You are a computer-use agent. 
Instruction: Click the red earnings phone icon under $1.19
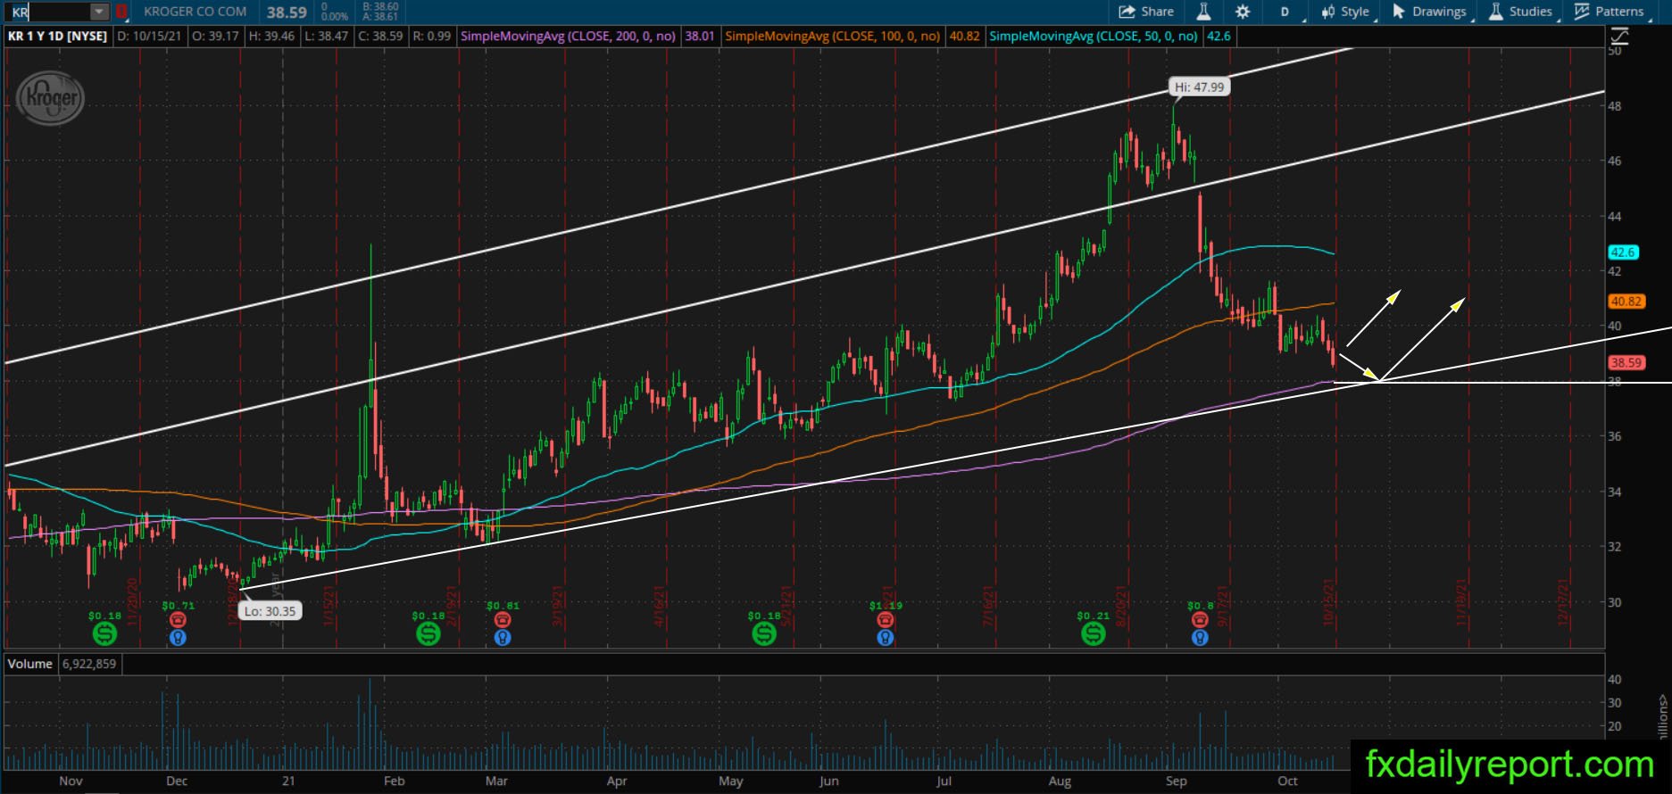tap(885, 620)
